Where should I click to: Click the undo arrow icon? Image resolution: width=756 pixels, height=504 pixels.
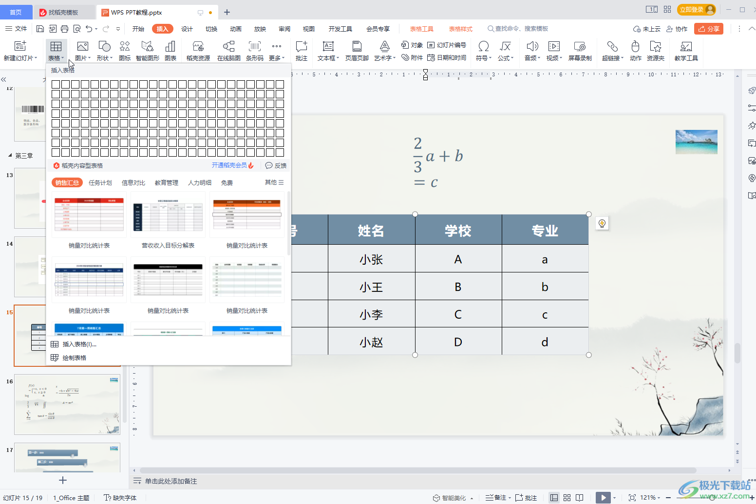[x=89, y=29]
